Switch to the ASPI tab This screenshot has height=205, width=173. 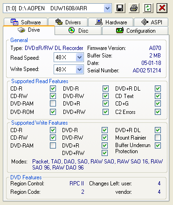click(x=151, y=22)
